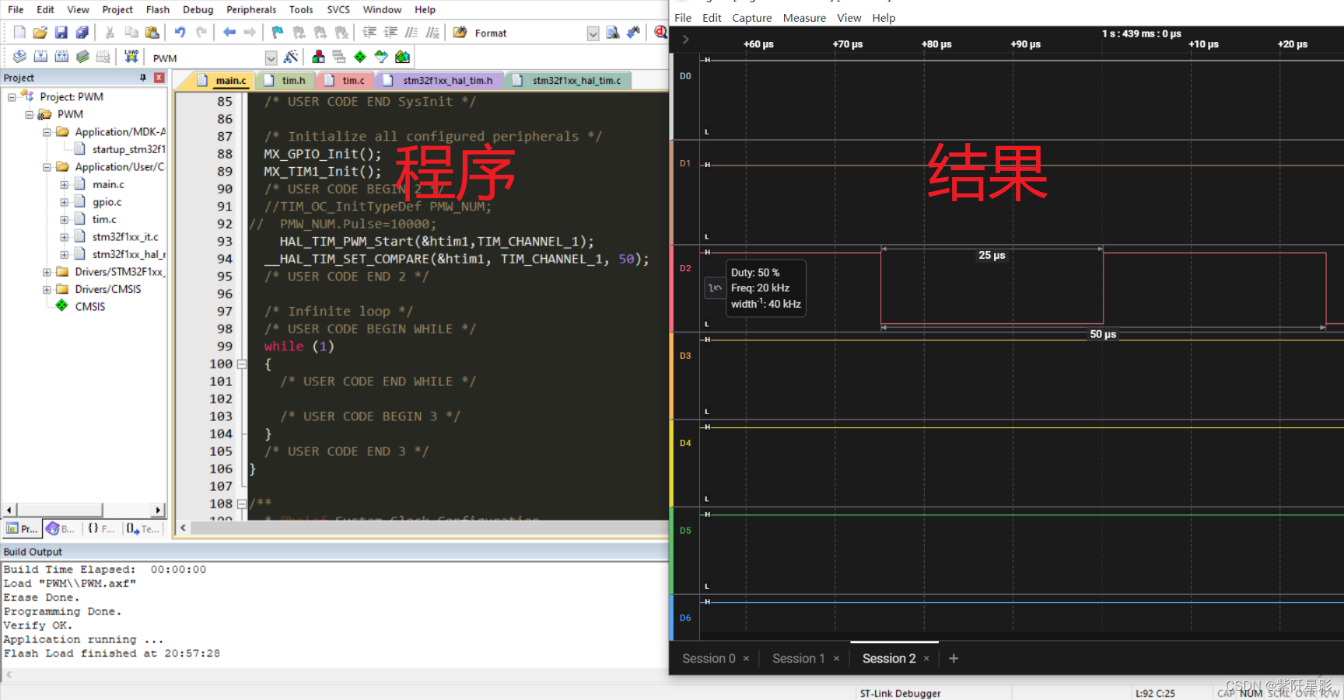Image resolution: width=1344 pixels, height=700 pixels.
Task: Click the Build target icon
Action: click(x=40, y=56)
